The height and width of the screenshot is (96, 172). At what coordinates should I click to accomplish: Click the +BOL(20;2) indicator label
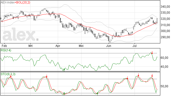coord(22,2)
